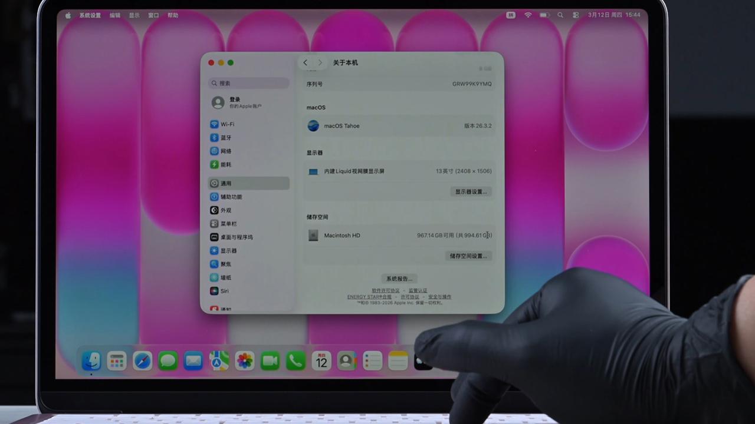Open 桌面与程序坞 in sidebar
This screenshot has width=755, height=424.
[x=249, y=237]
